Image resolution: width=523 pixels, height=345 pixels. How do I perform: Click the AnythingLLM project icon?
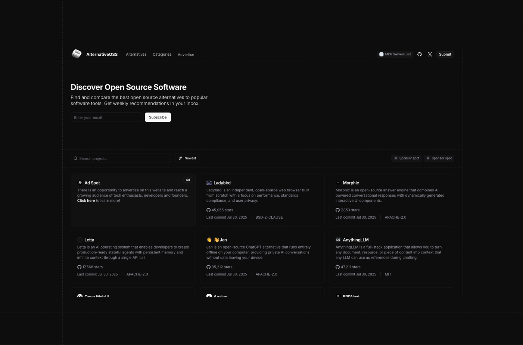tap(338, 240)
